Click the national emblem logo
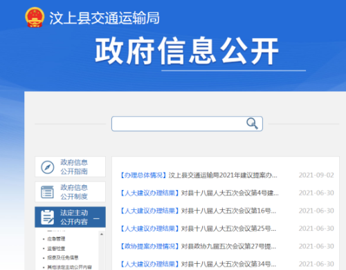The height and width of the screenshot is (270, 346). click(35, 17)
